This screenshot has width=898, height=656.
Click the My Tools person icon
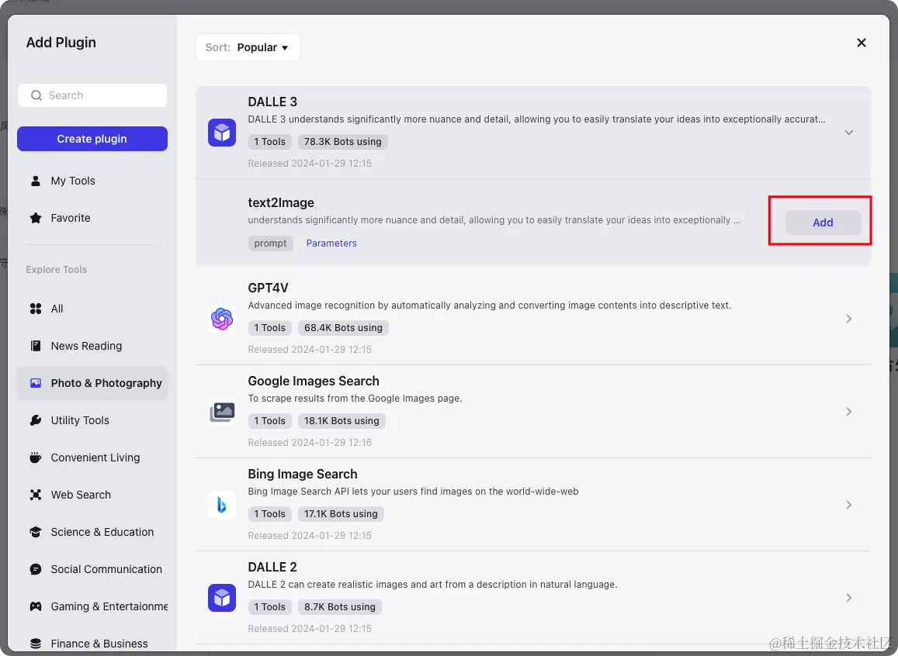coord(36,181)
